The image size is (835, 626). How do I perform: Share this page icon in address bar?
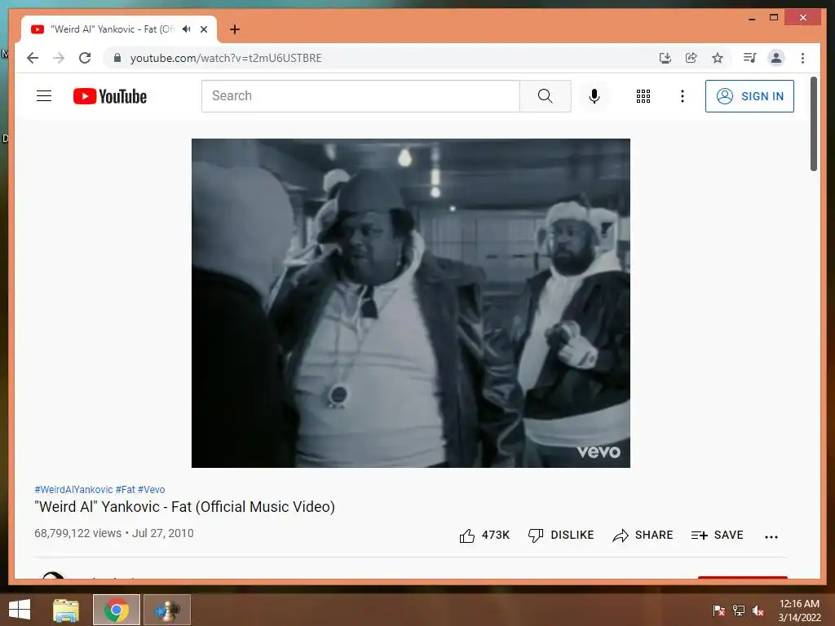click(691, 58)
